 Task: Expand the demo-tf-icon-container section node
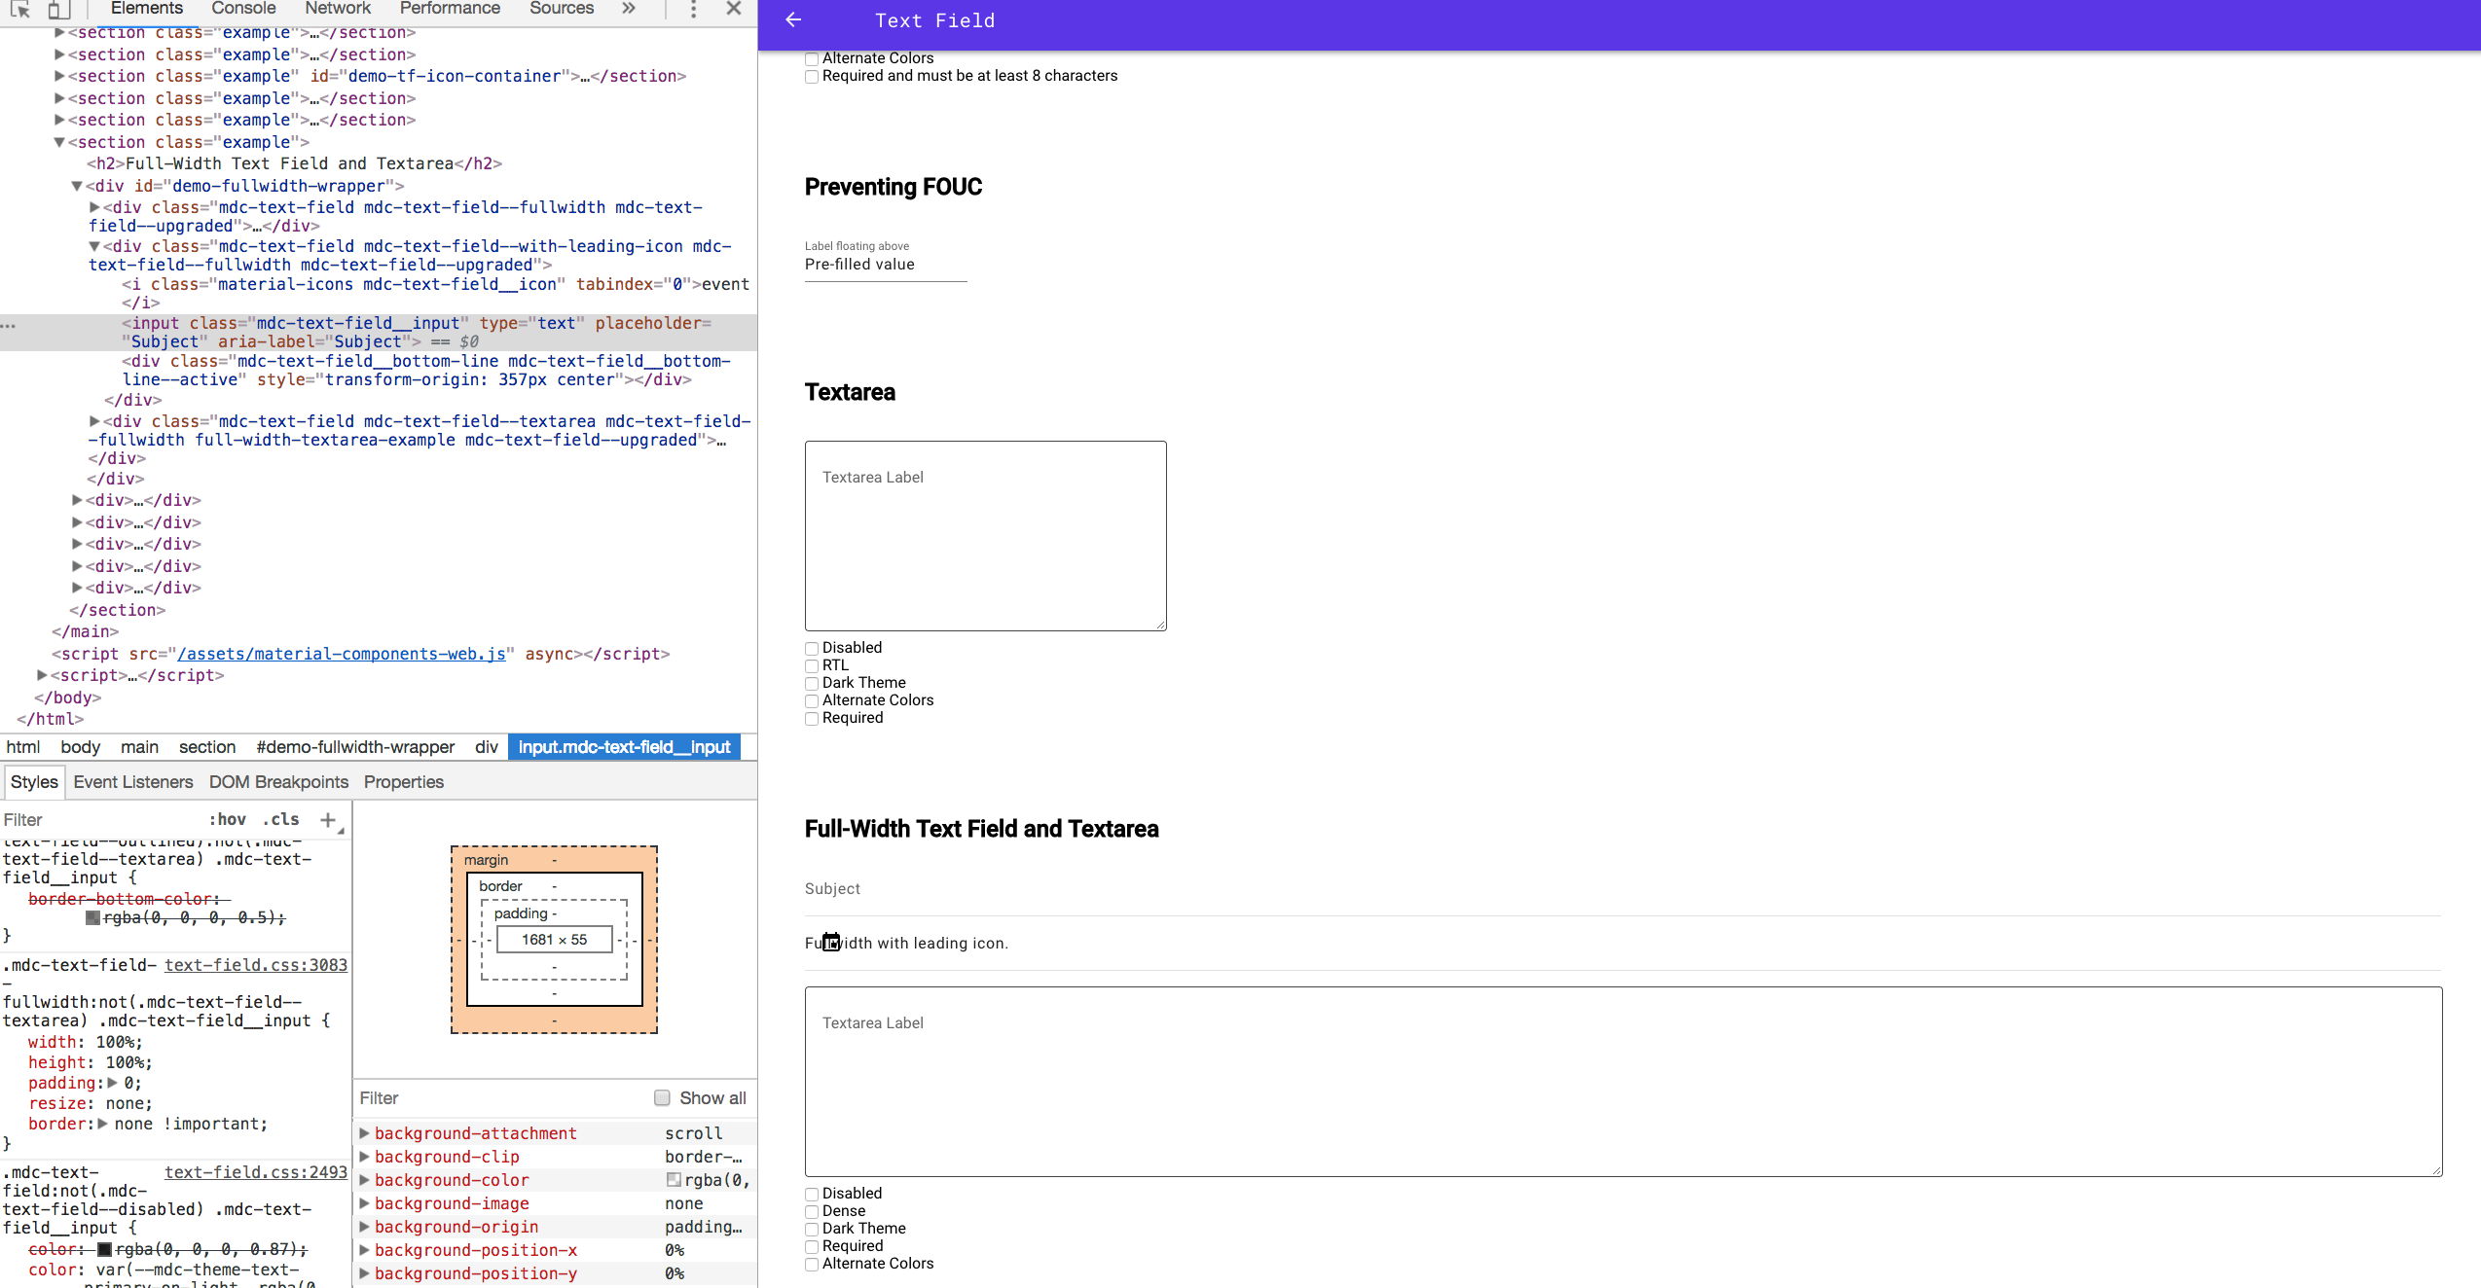59,76
